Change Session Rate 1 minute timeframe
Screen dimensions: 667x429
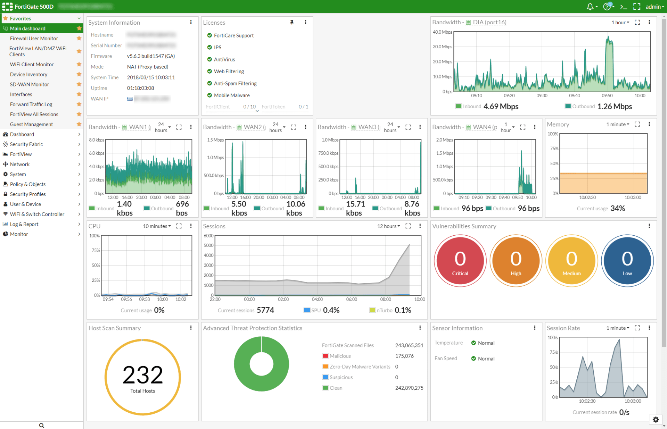[x=618, y=328]
